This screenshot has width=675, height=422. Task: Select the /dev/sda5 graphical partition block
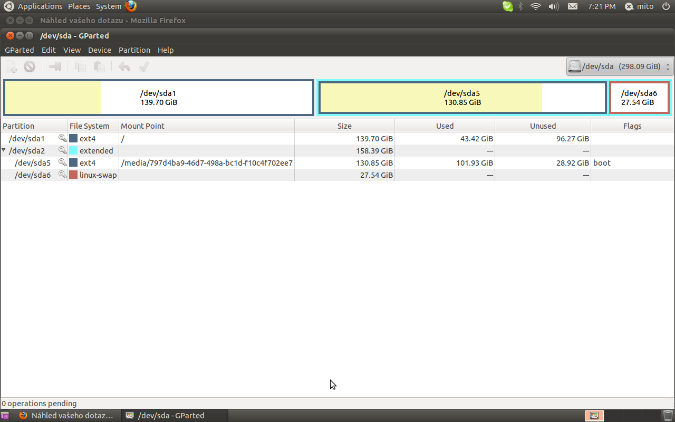pyautogui.click(x=462, y=98)
